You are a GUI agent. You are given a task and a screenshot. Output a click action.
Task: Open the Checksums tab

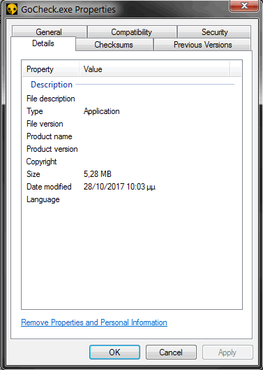click(114, 45)
